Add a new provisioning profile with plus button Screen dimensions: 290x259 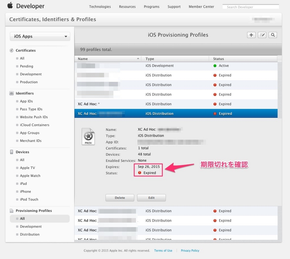point(251,35)
